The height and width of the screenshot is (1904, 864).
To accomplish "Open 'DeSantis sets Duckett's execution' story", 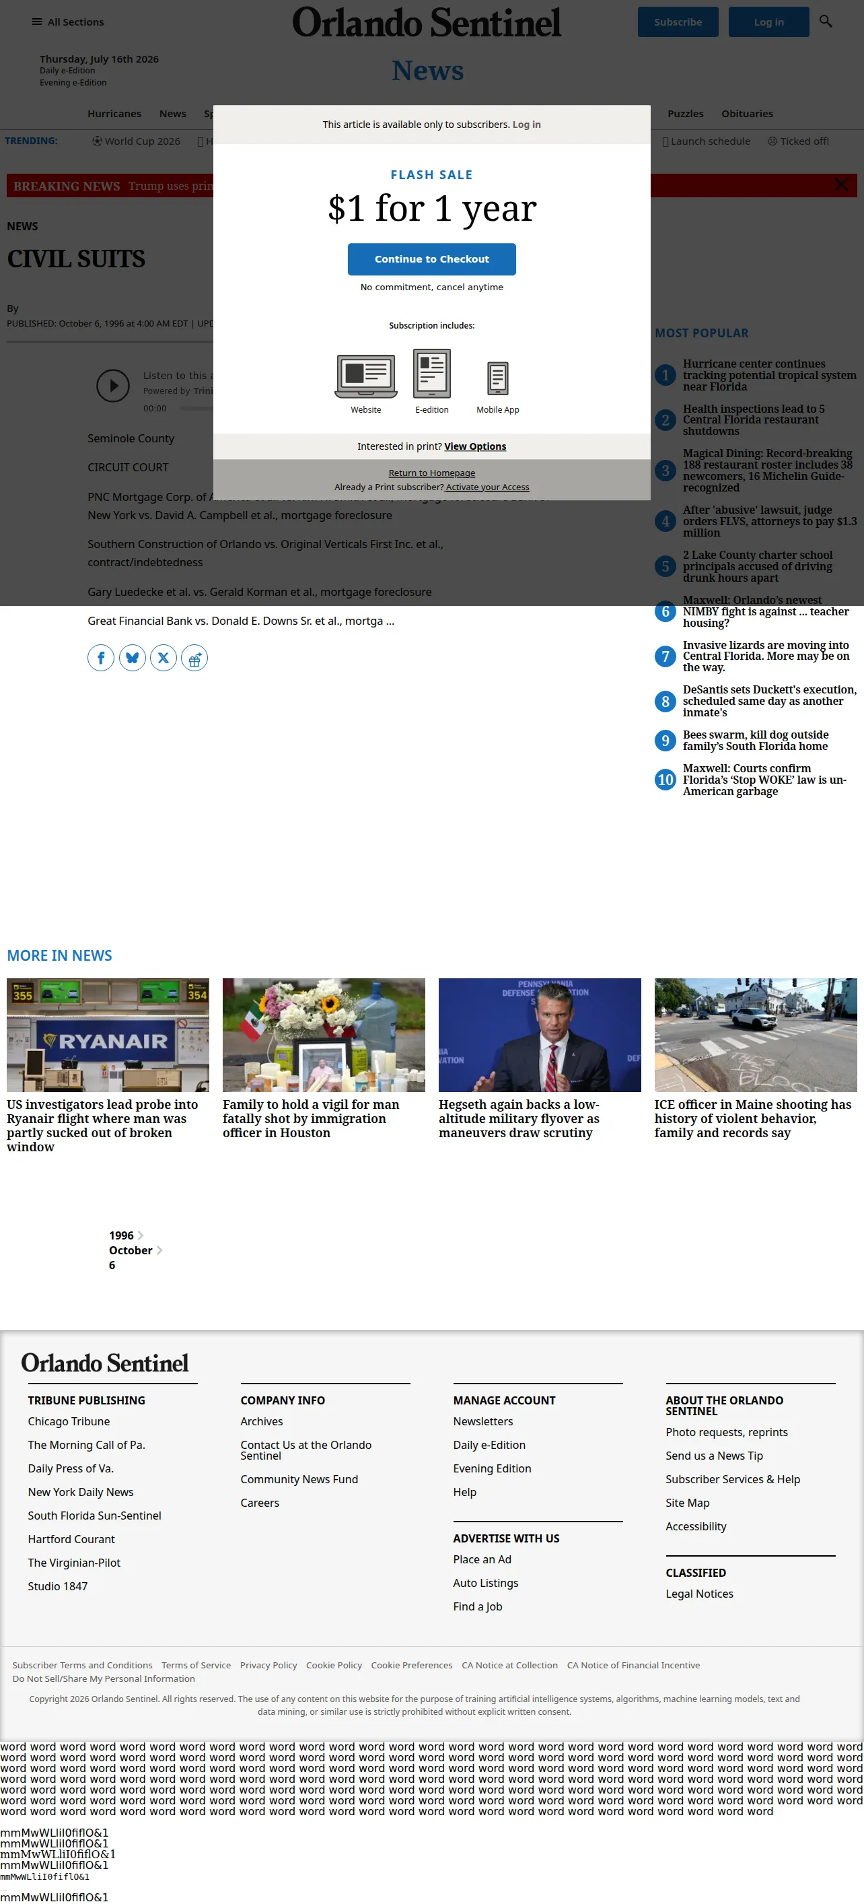I will [x=770, y=702].
